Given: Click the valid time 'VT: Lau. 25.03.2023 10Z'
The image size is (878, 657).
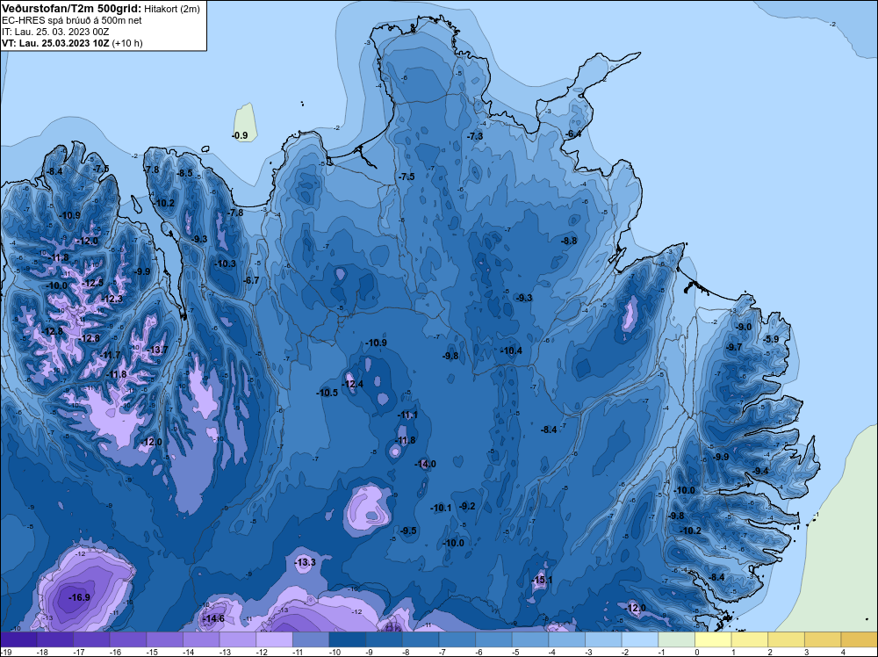Looking at the screenshot, I should [x=56, y=43].
